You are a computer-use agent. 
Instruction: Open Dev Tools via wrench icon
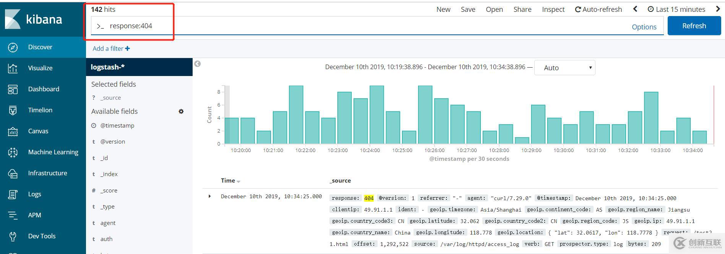(13, 236)
